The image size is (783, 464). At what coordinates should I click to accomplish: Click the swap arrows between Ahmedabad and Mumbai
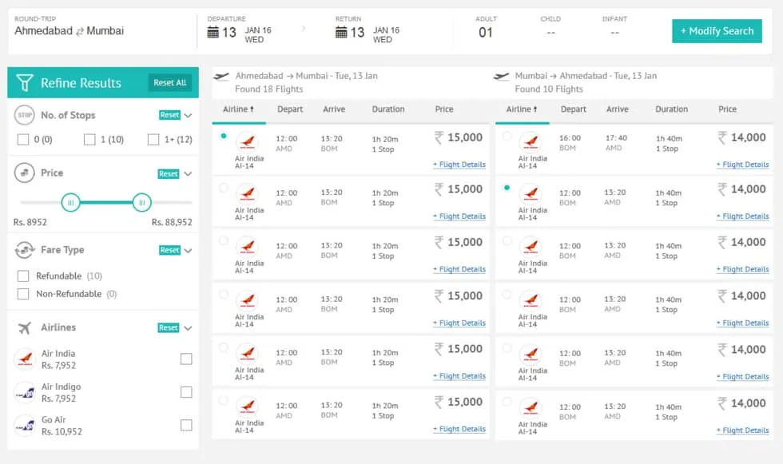coord(80,31)
